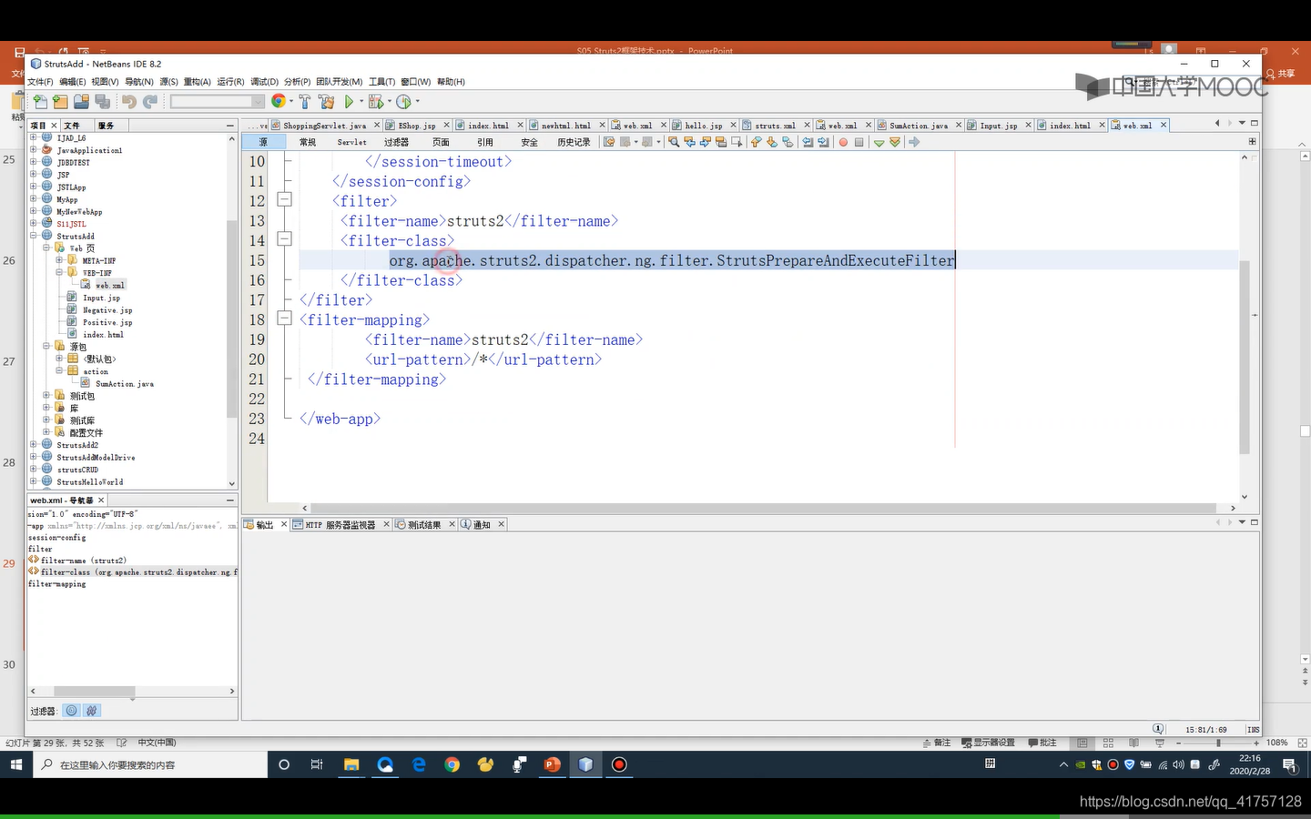1311x819 pixels.
Task: Collapse code fold at line 12
Action: 284,199
